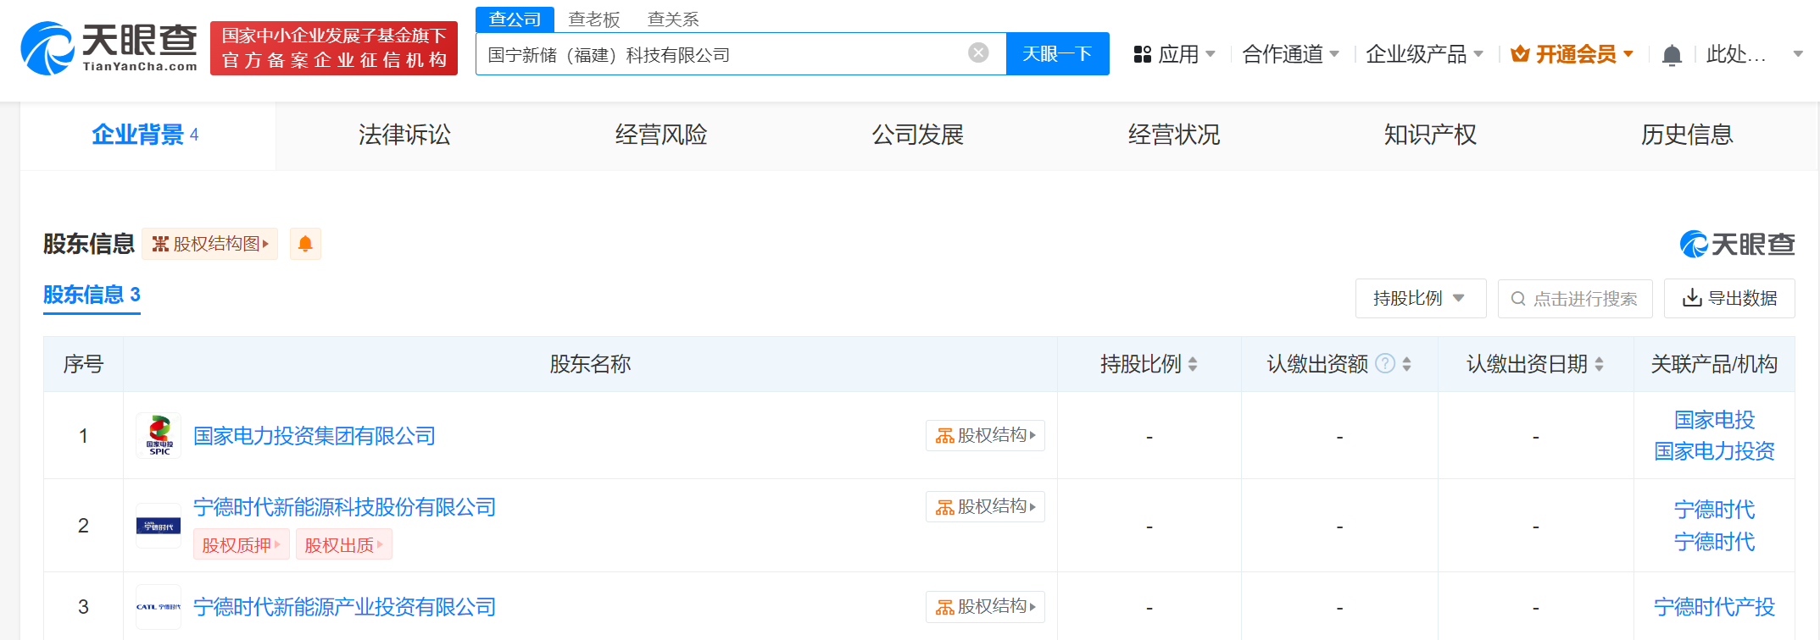Click the 点击进行搜索 search field
Screen dimensions: 1820x640
click(x=1575, y=298)
